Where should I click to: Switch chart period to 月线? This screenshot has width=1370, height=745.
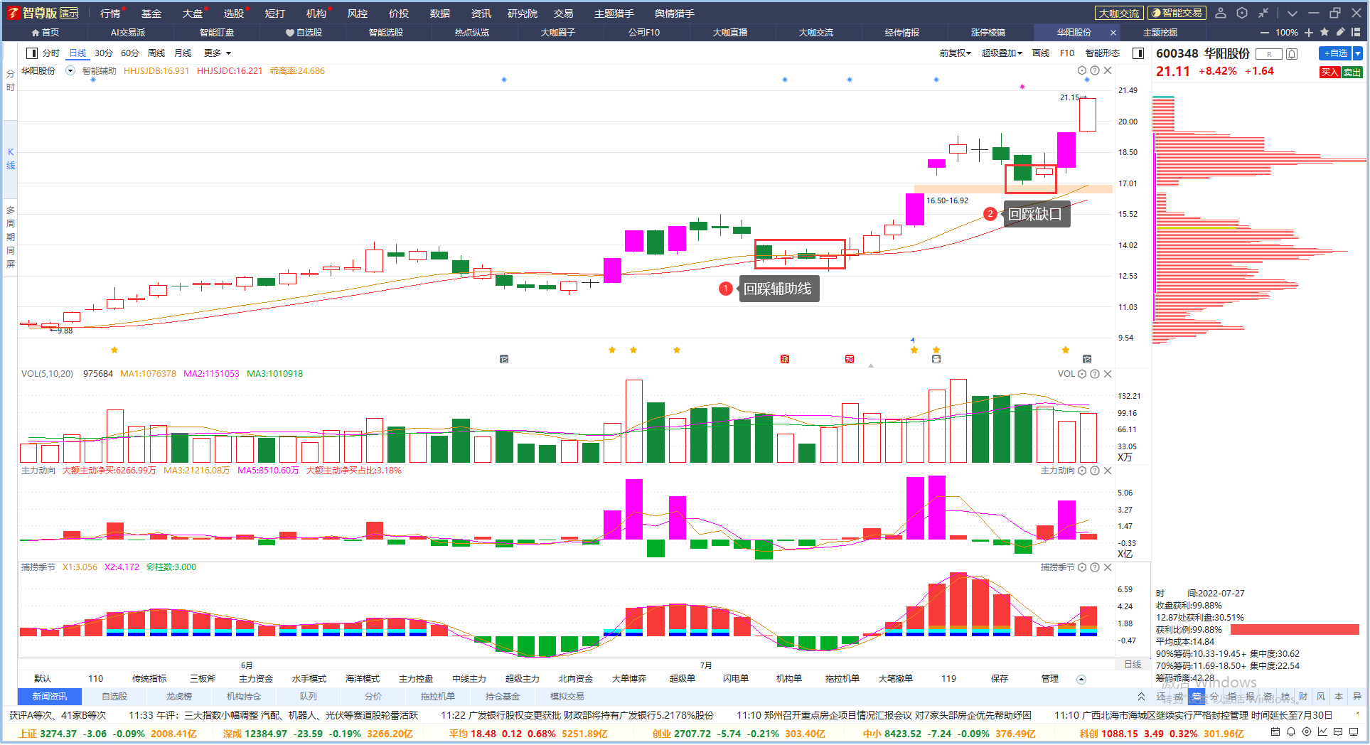pos(183,53)
